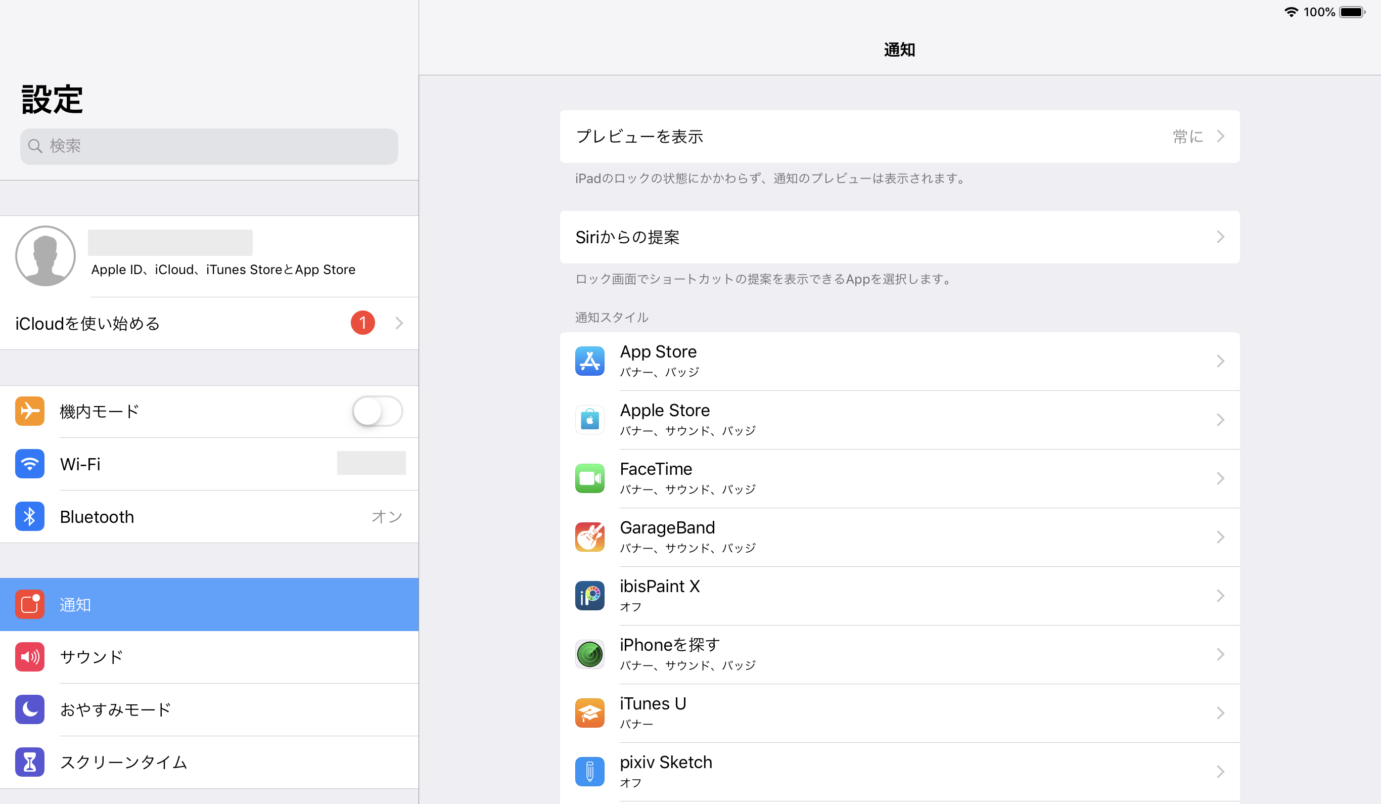Tap the red badge on iCloud row
Image resolution: width=1381 pixels, height=804 pixels.
[363, 323]
